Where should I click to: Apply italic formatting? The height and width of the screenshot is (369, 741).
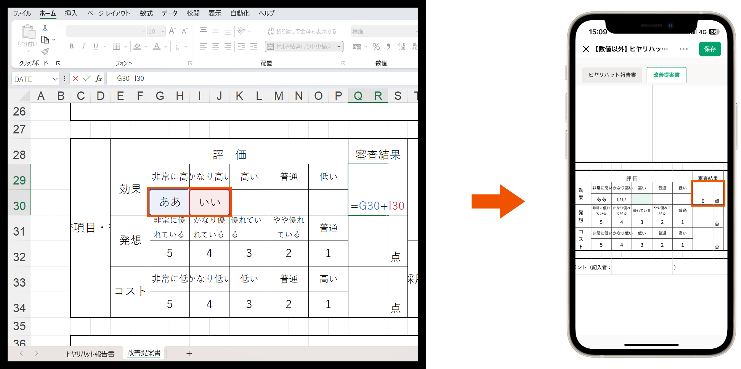point(83,47)
